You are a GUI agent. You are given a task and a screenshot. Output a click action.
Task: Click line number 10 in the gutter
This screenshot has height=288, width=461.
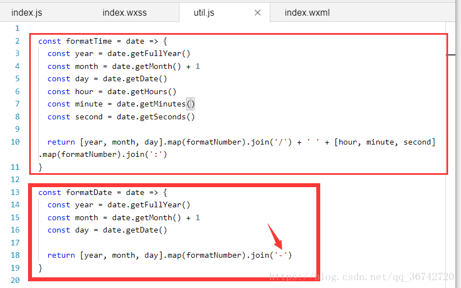click(x=15, y=142)
